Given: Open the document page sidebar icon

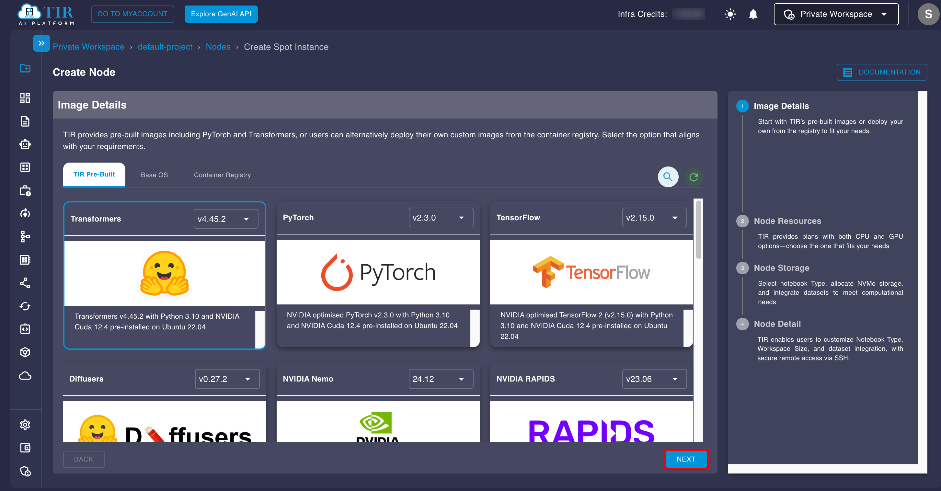Looking at the screenshot, I should (x=25, y=121).
